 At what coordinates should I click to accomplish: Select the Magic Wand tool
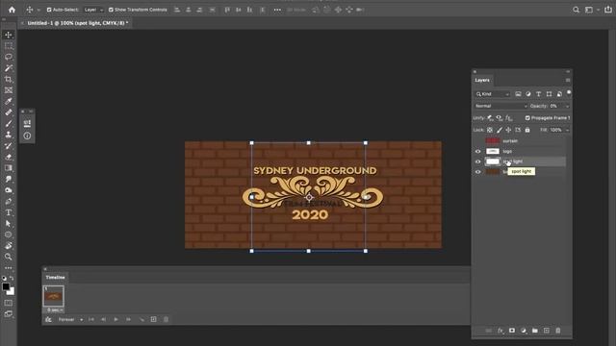[x=9, y=68]
